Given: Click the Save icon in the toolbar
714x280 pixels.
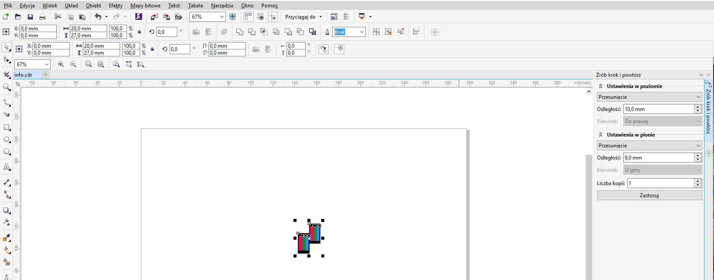Looking at the screenshot, I should 30,17.
